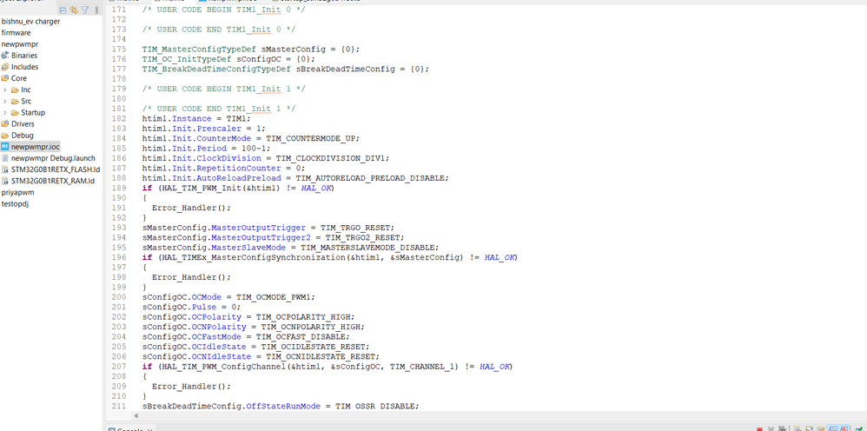Image resolution: width=867 pixels, height=431 pixels.
Task: Click line number 182 in the gutter
Action: click(118, 118)
